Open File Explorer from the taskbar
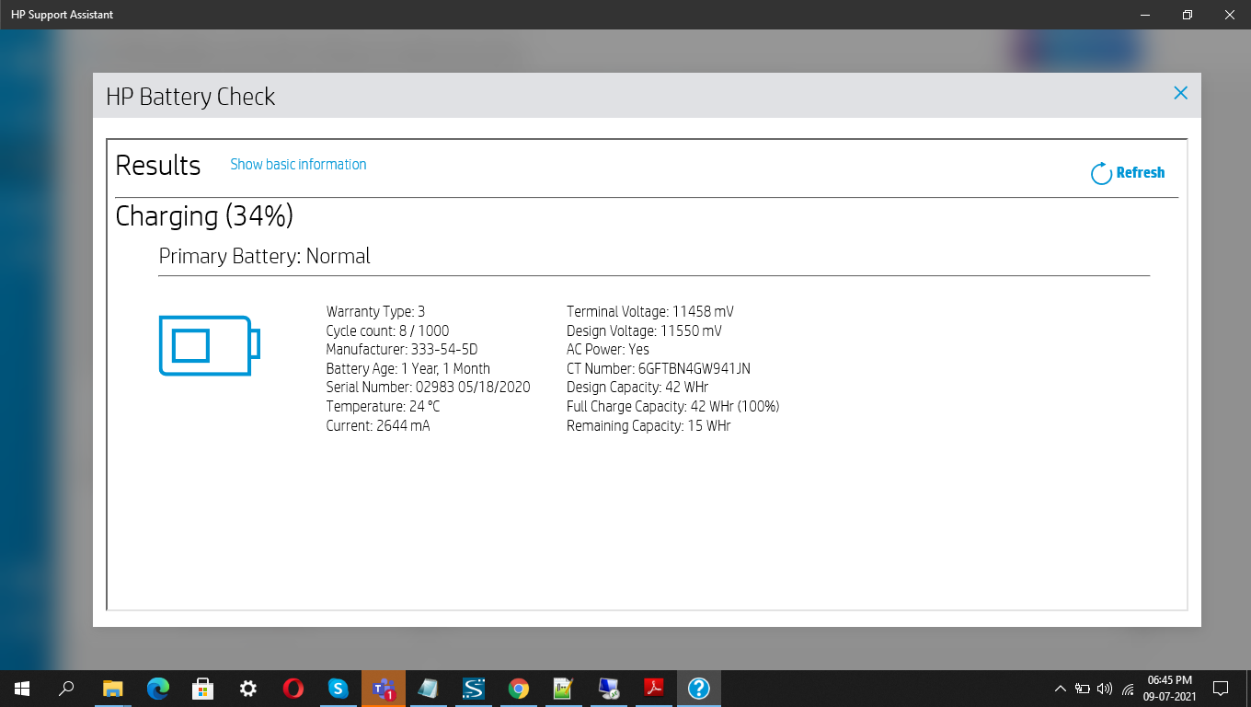Viewport: 1251px width, 707px height. (x=112, y=688)
